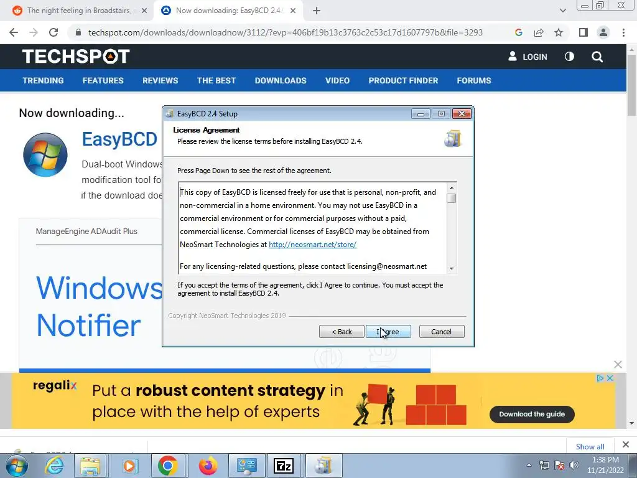This screenshot has width=637, height=478.
Task: Click LOGIN on the TechSpot header
Action: [x=528, y=57]
